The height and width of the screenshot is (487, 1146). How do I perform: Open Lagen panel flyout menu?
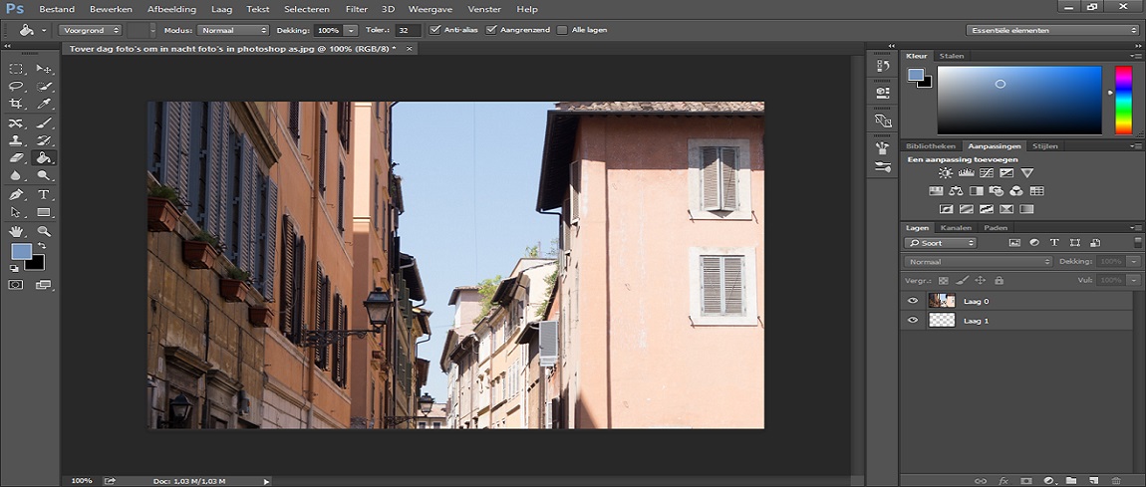[1136, 228]
